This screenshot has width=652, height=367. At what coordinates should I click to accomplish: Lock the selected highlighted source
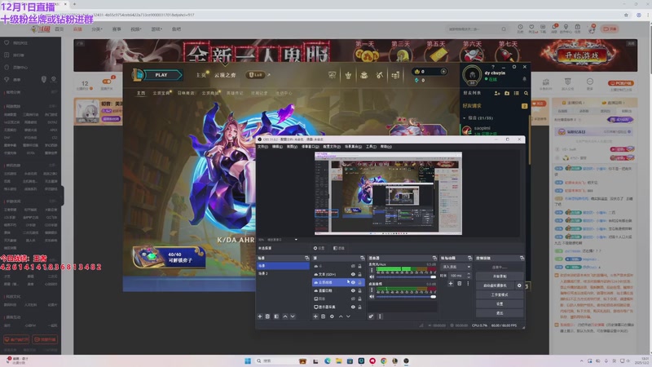tap(359, 282)
